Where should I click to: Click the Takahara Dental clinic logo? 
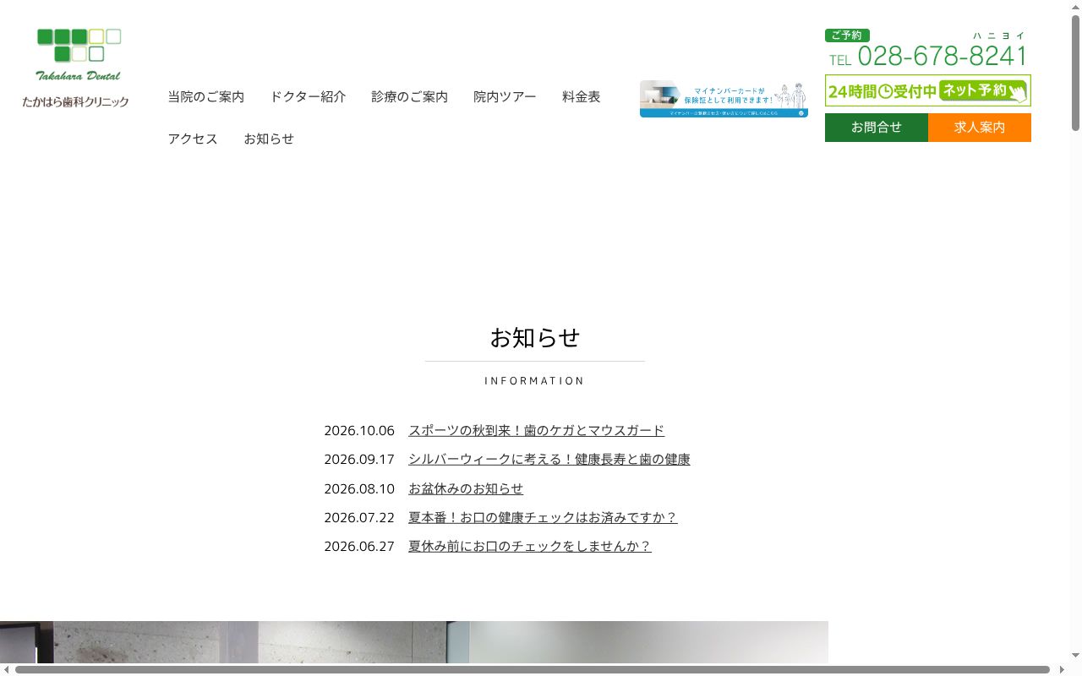pos(76,68)
